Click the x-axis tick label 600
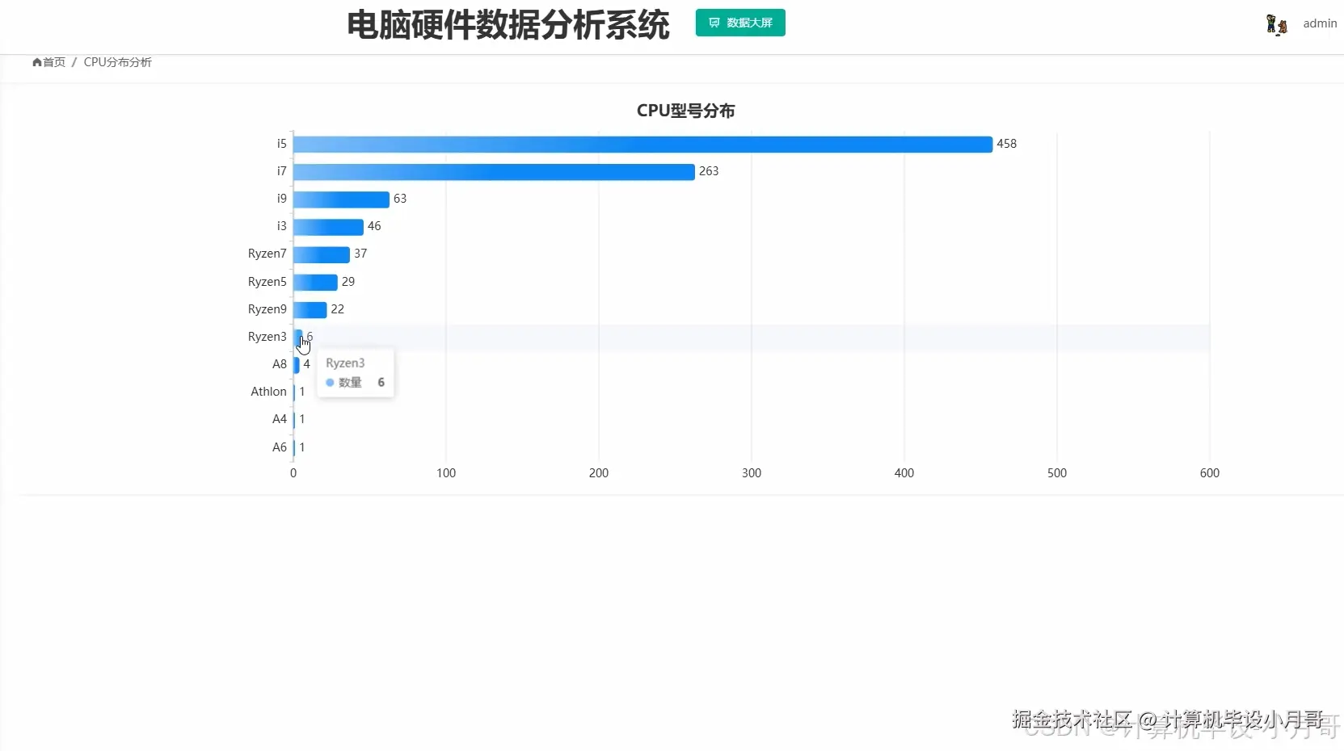Image resolution: width=1344 pixels, height=751 pixels. pyautogui.click(x=1210, y=473)
